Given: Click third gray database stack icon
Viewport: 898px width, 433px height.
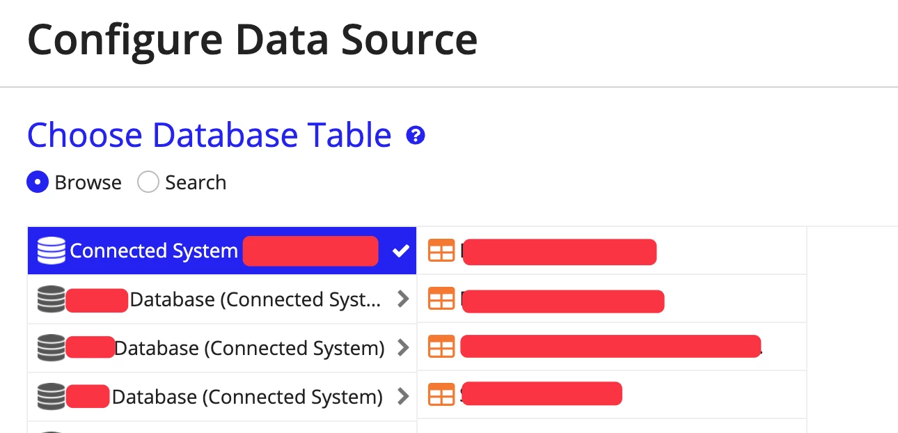Looking at the screenshot, I should click(x=51, y=397).
